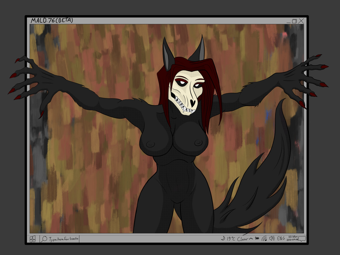Image resolution: width=340 pixels, height=255 pixels.
Task: Click the speaker volume icon
Action: coord(272,239)
